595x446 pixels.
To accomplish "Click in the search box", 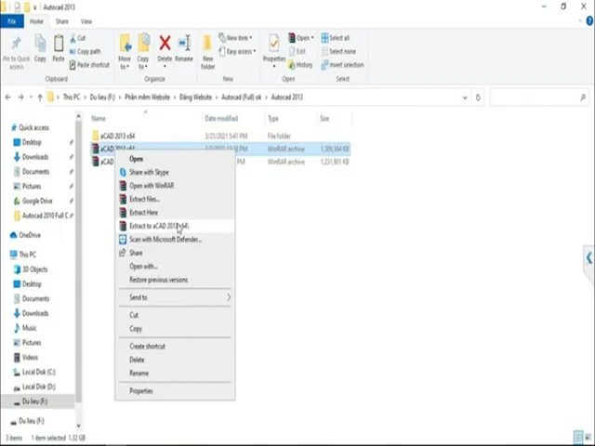I will tap(539, 98).
